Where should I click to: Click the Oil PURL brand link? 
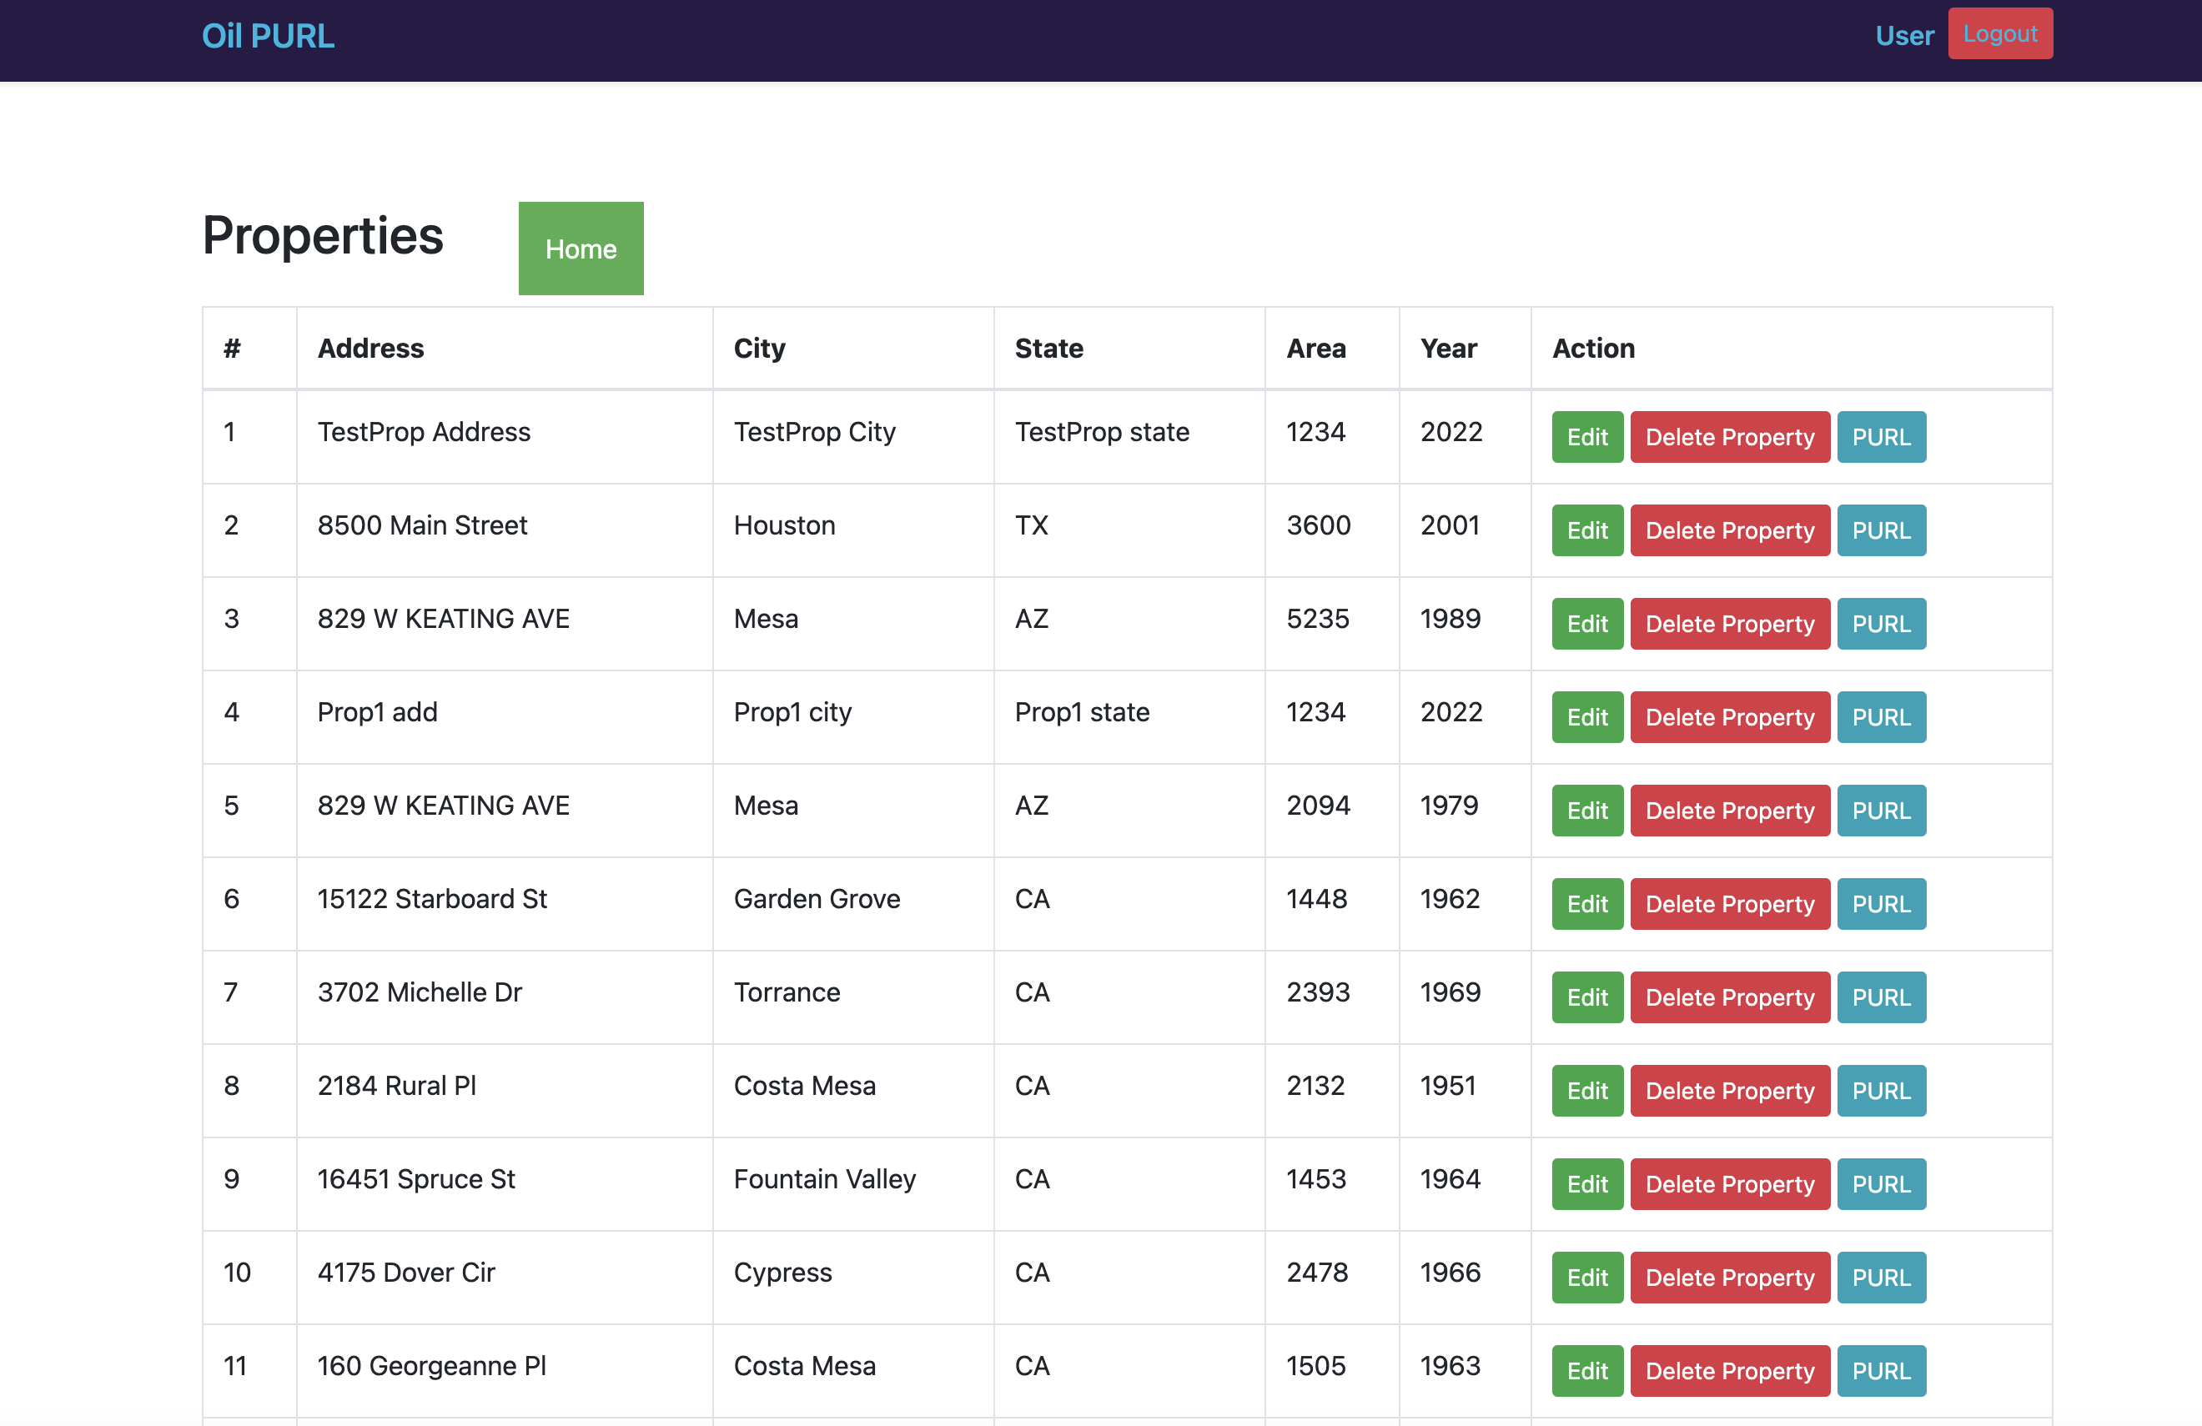[269, 36]
